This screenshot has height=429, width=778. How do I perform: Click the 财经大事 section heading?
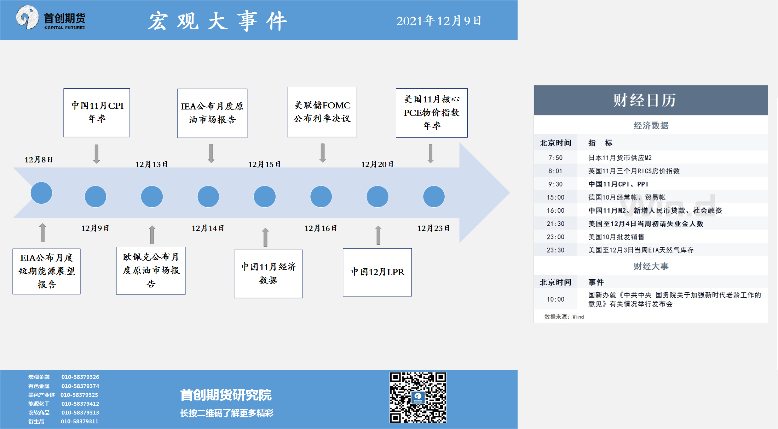651,266
